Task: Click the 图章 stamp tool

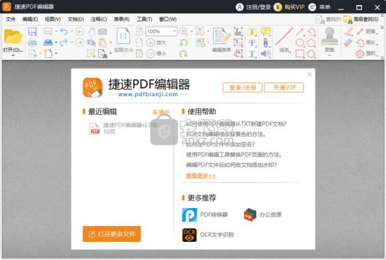Action: coord(329,40)
